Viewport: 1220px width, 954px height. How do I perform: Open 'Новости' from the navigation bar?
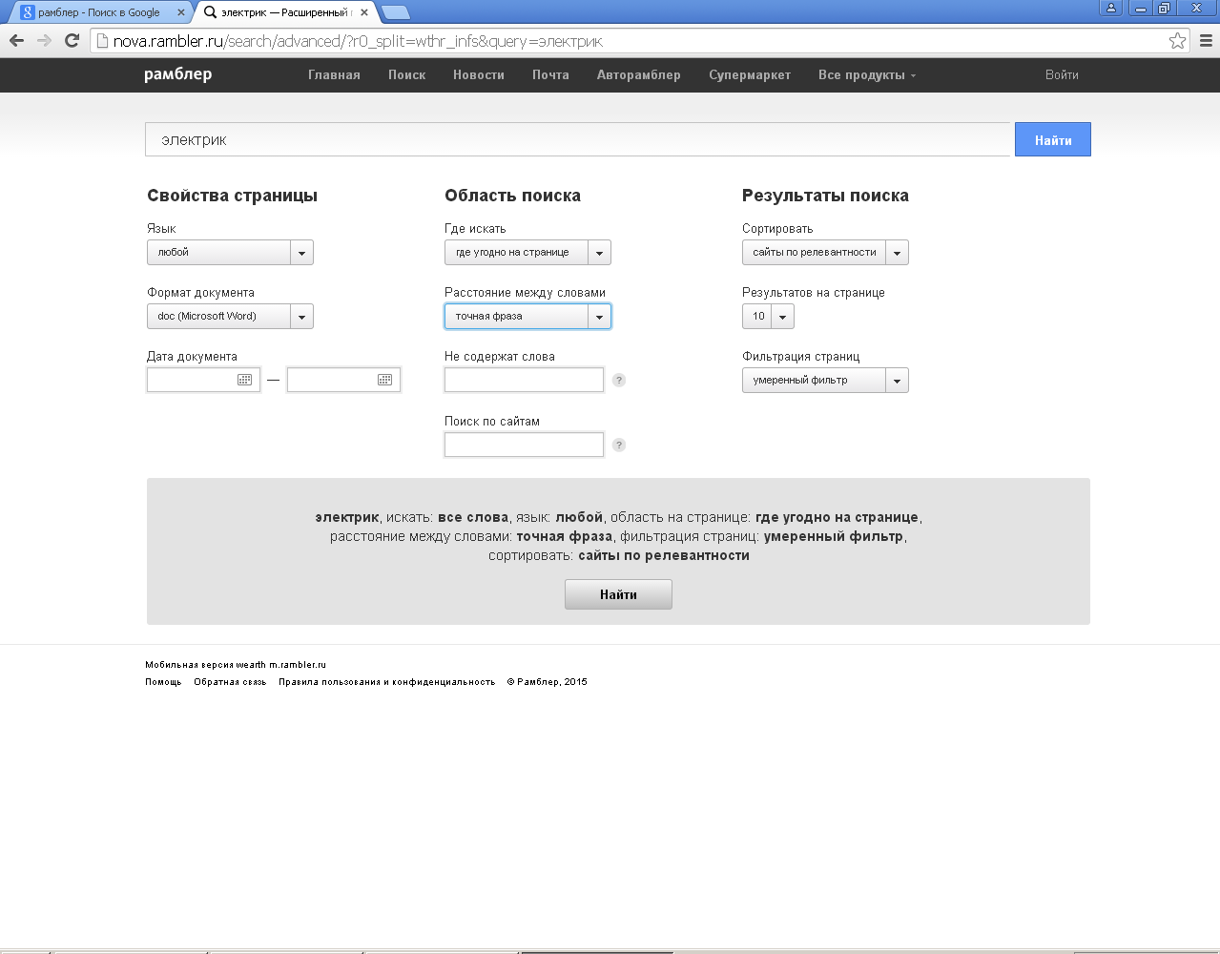(479, 74)
